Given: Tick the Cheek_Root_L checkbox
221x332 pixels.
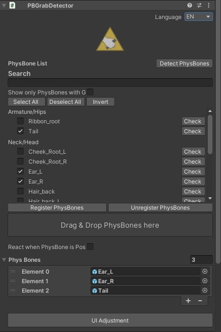Looking at the screenshot, I should (20, 151).
